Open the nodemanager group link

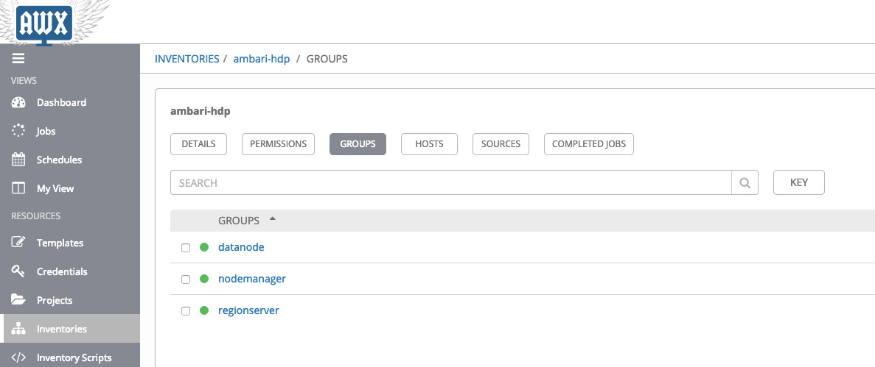[251, 279]
